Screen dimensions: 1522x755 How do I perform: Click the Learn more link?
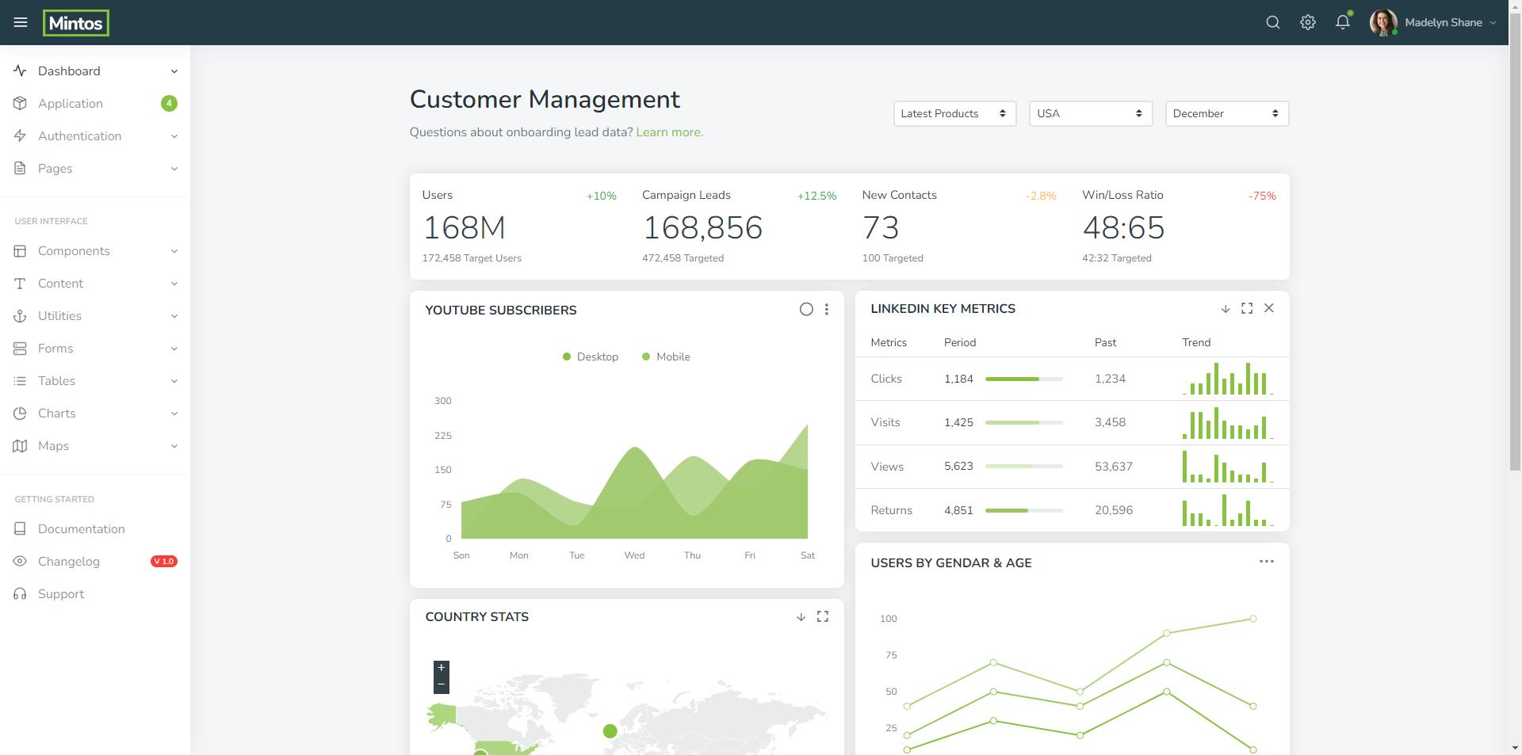(669, 132)
